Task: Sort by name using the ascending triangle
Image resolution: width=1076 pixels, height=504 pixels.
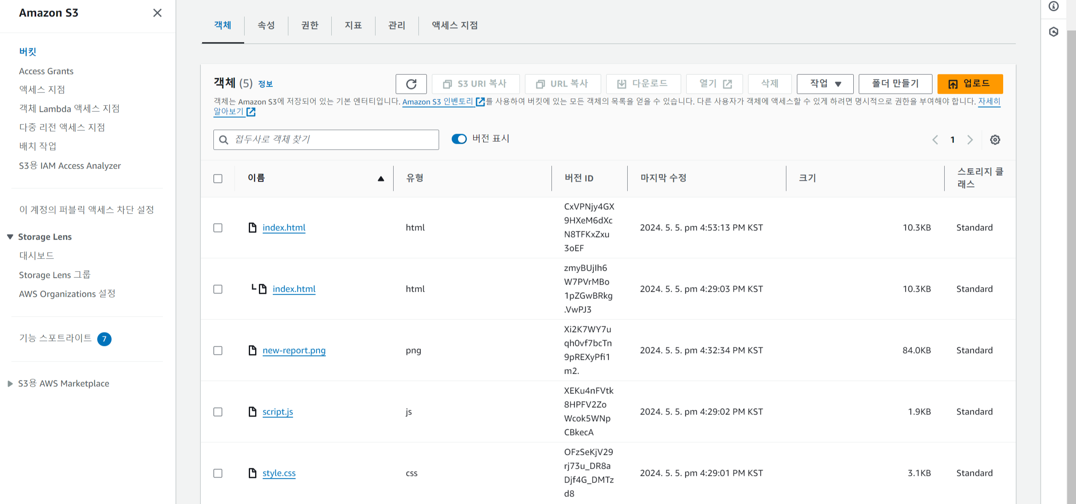Action: tap(381, 178)
